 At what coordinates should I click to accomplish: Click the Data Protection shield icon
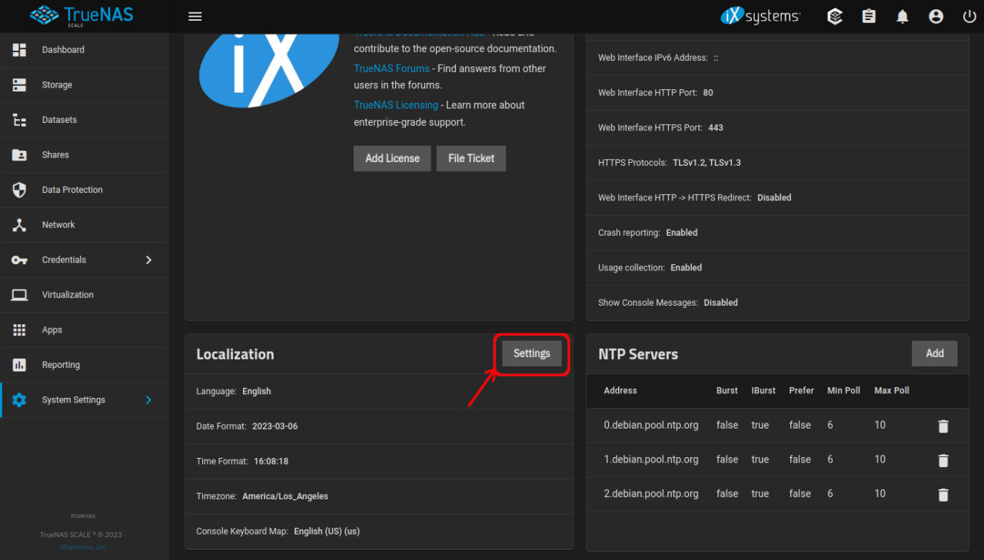click(x=19, y=190)
